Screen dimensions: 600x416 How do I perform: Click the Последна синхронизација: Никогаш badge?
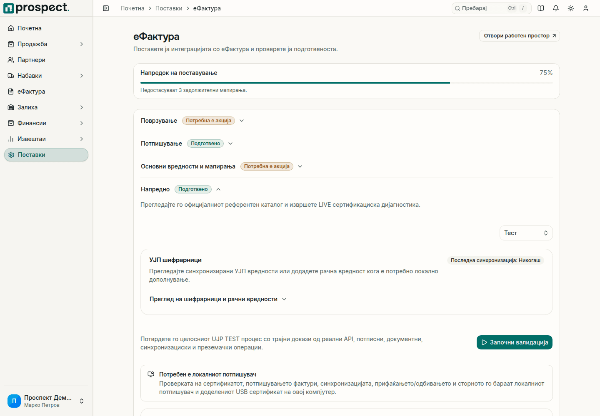click(x=495, y=260)
